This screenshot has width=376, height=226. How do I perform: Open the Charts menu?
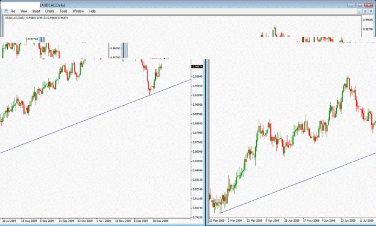coord(50,11)
